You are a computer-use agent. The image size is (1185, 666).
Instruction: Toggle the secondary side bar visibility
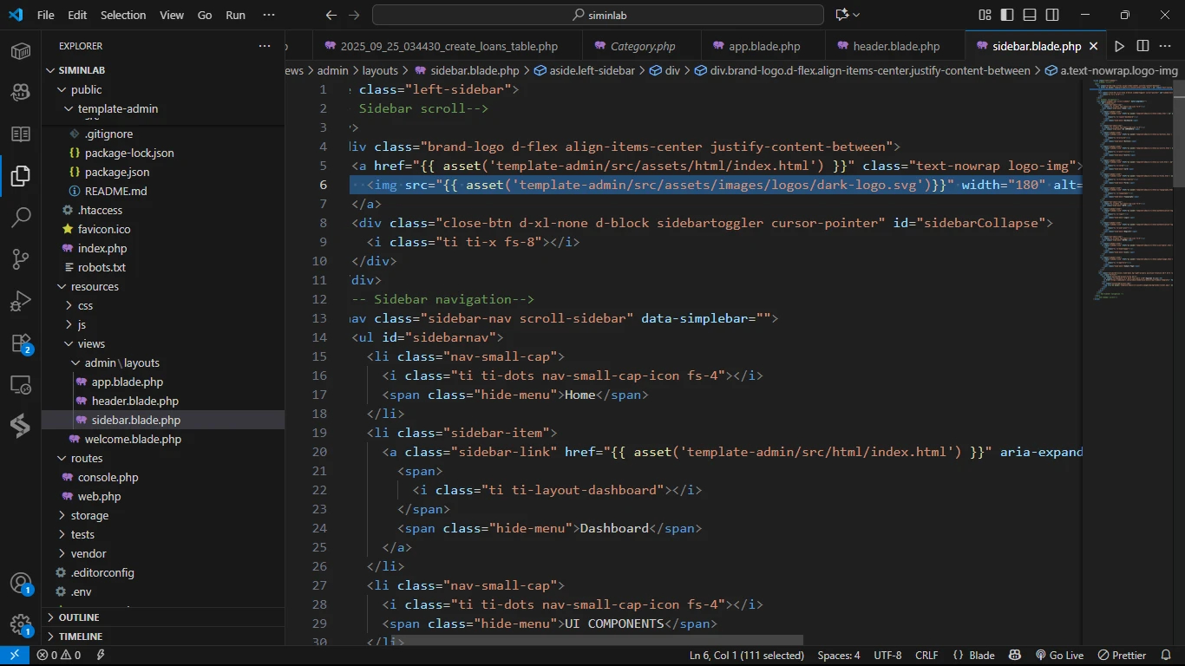[x=1052, y=15]
